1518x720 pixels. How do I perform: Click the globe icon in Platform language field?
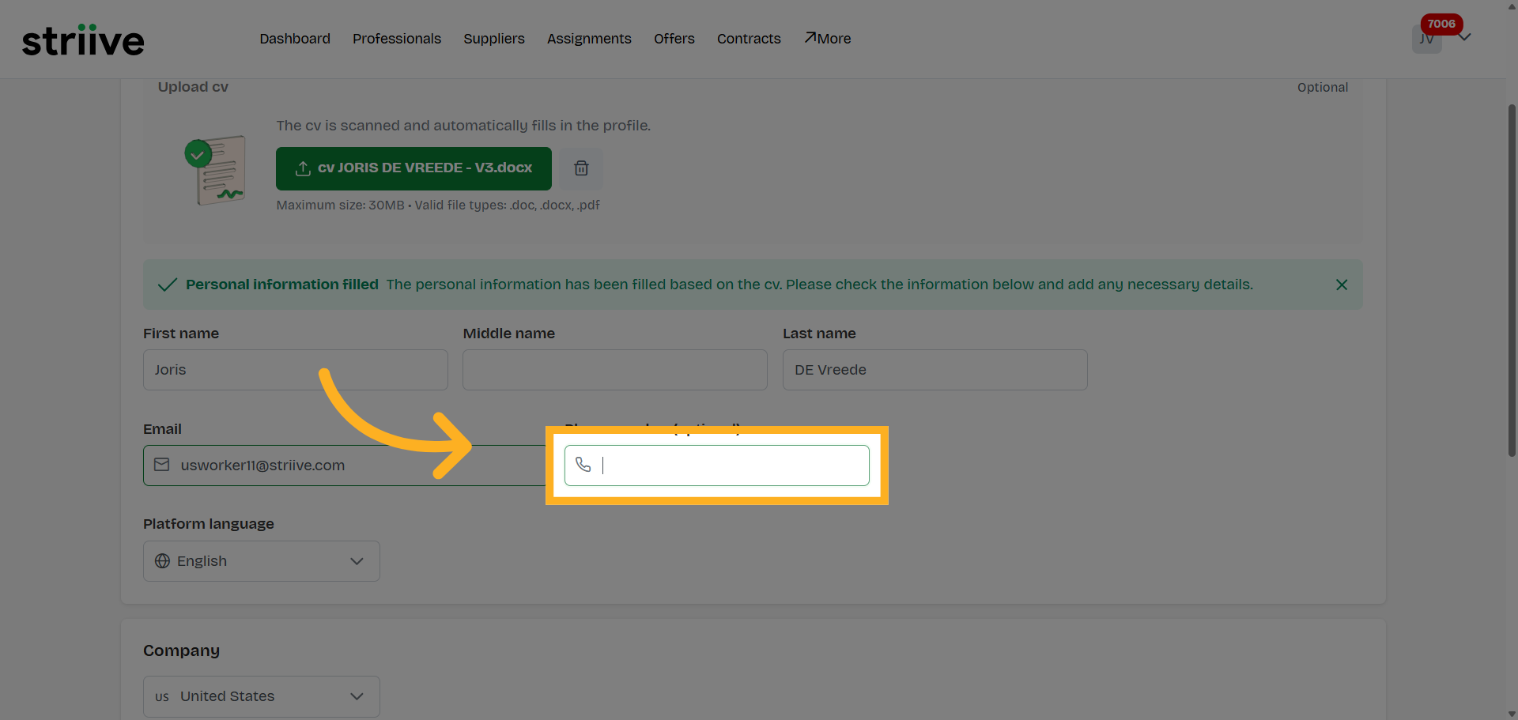pos(161,561)
